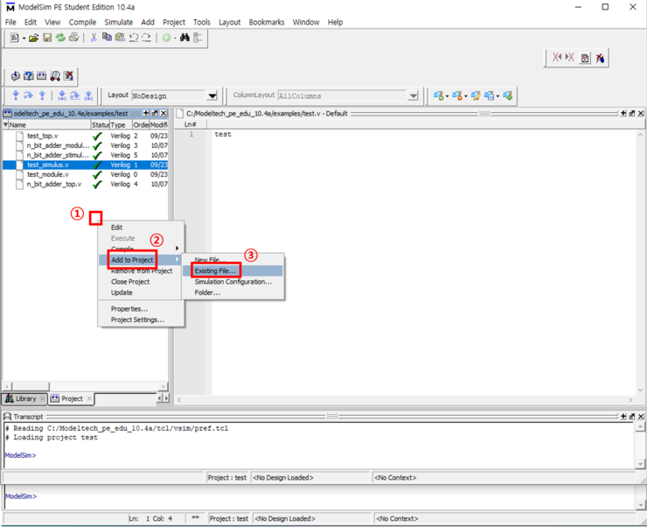Undock the Transcript pane
Screen dimensions: 647x527
coord(632,417)
